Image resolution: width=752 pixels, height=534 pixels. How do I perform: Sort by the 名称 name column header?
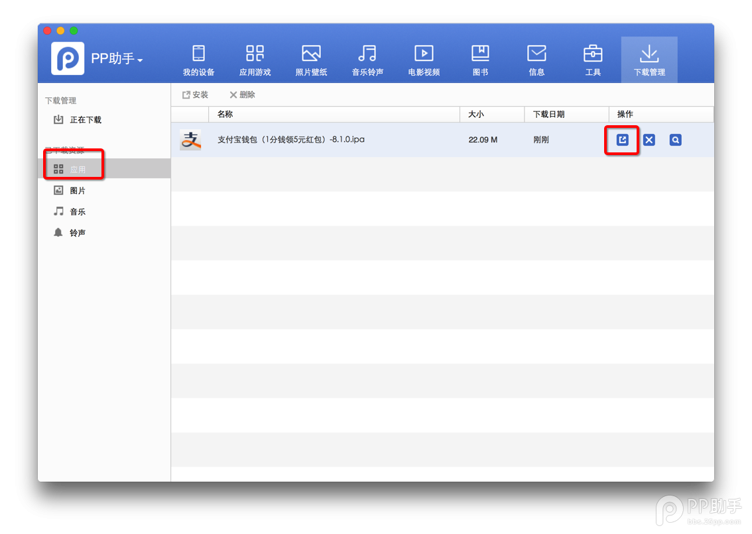(x=334, y=114)
